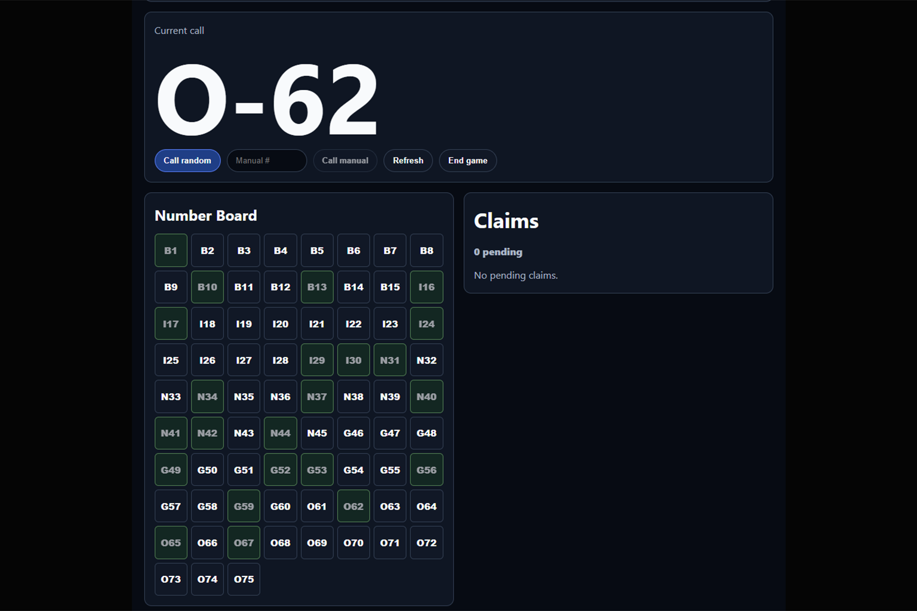The height and width of the screenshot is (611, 917).
Task: Select the N36 number cell
Action: click(281, 396)
